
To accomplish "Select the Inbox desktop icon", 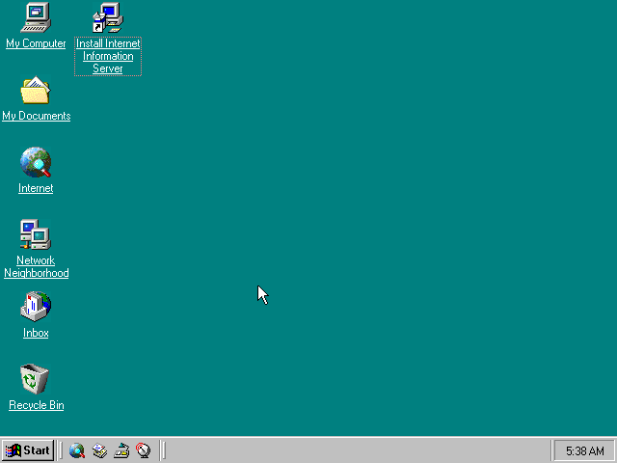I will click(36, 307).
